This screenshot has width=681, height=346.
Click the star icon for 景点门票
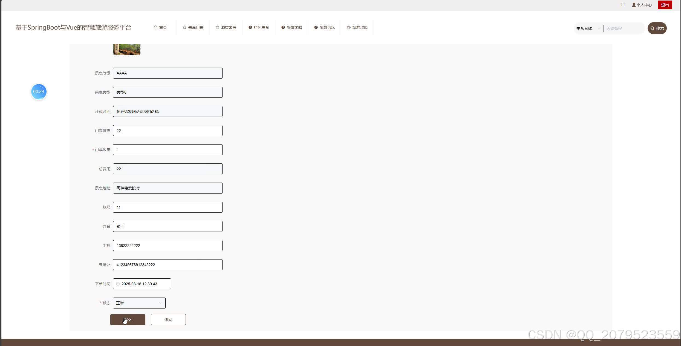[x=184, y=27]
